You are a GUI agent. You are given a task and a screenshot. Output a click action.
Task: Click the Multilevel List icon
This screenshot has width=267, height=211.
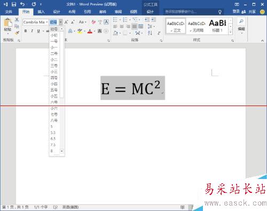point(136,20)
